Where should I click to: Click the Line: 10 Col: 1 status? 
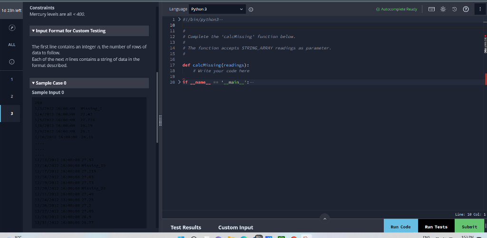(470, 214)
